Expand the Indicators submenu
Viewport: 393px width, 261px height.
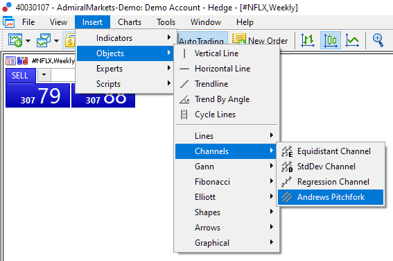pyautogui.click(x=125, y=38)
